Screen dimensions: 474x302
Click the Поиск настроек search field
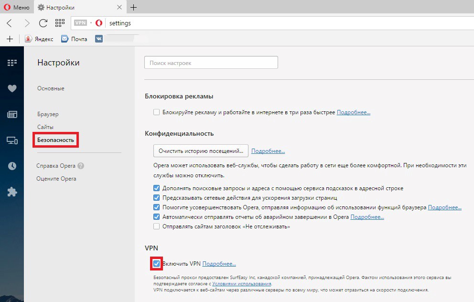[211, 63]
